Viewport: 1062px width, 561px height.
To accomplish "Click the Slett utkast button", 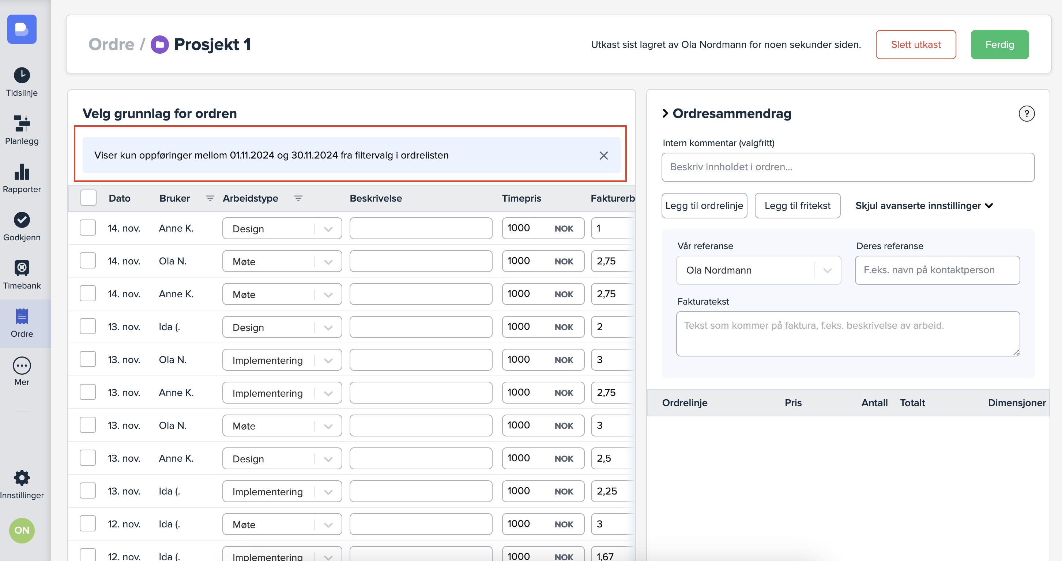I will click(915, 45).
